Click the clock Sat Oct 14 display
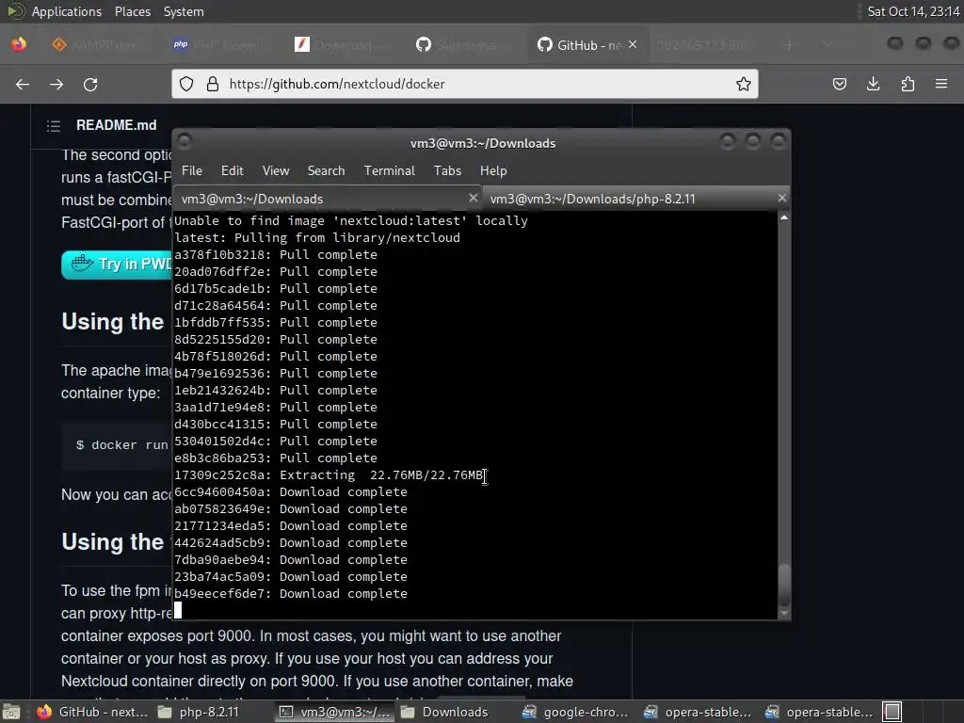The width and height of the screenshot is (964, 723). click(x=913, y=11)
